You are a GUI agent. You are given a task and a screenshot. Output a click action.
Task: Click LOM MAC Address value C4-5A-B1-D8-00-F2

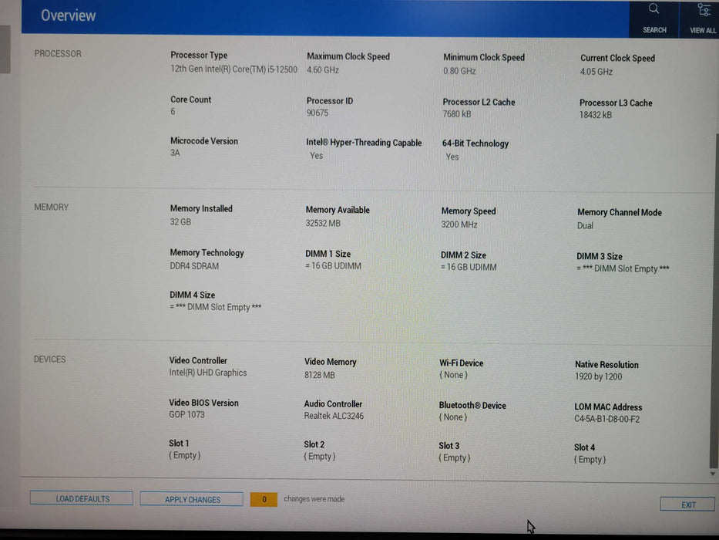[x=606, y=419]
